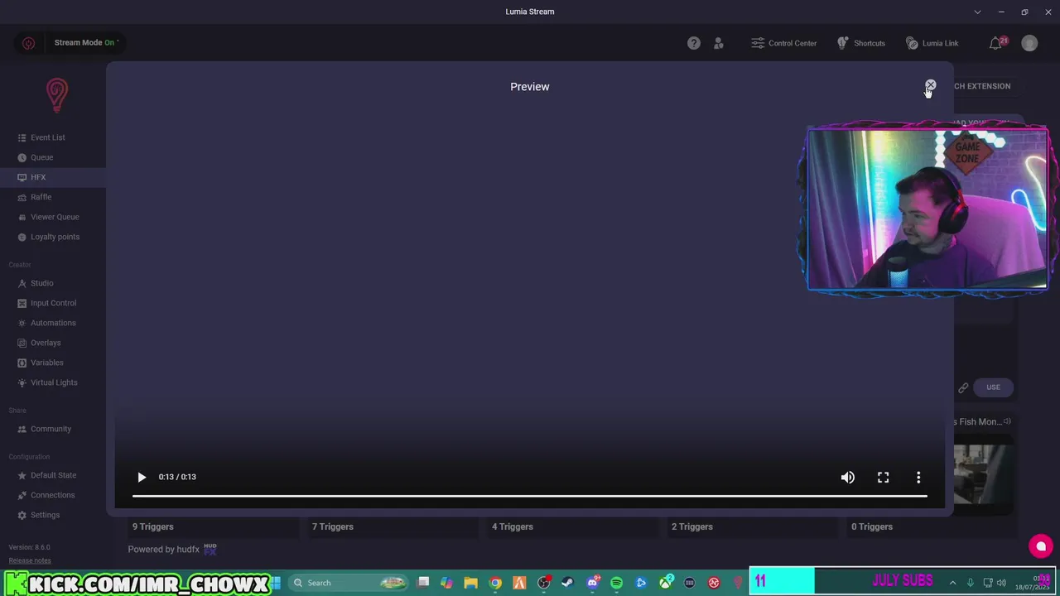Image resolution: width=1060 pixels, height=596 pixels.
Task: Open Studio in the sidebar
Action: pyautogui.click(x=41, y=283)
